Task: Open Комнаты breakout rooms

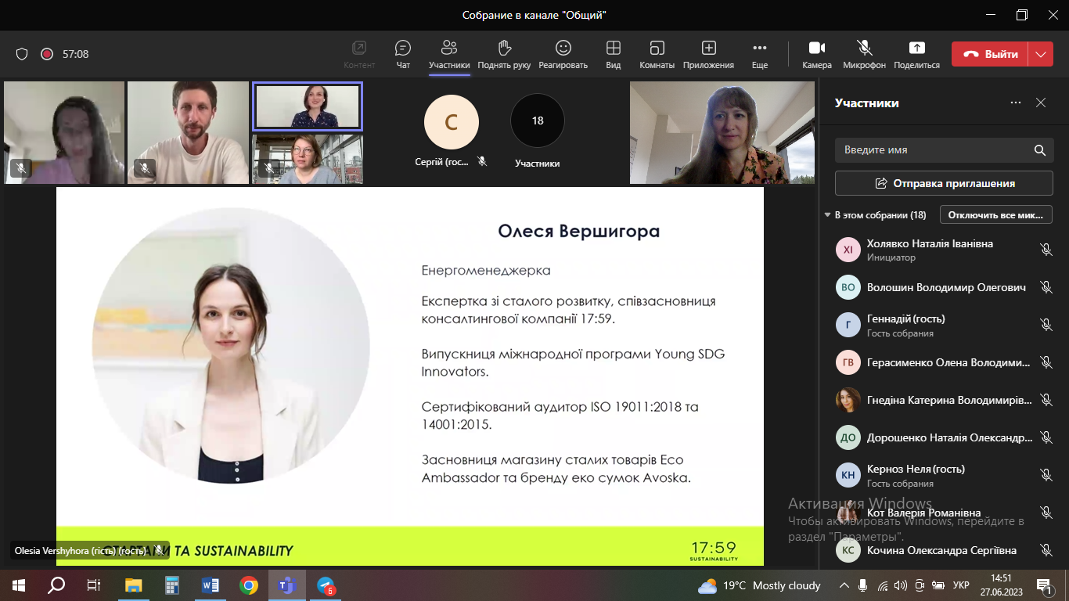Action: pyautogui.click(x=657, y=49)
